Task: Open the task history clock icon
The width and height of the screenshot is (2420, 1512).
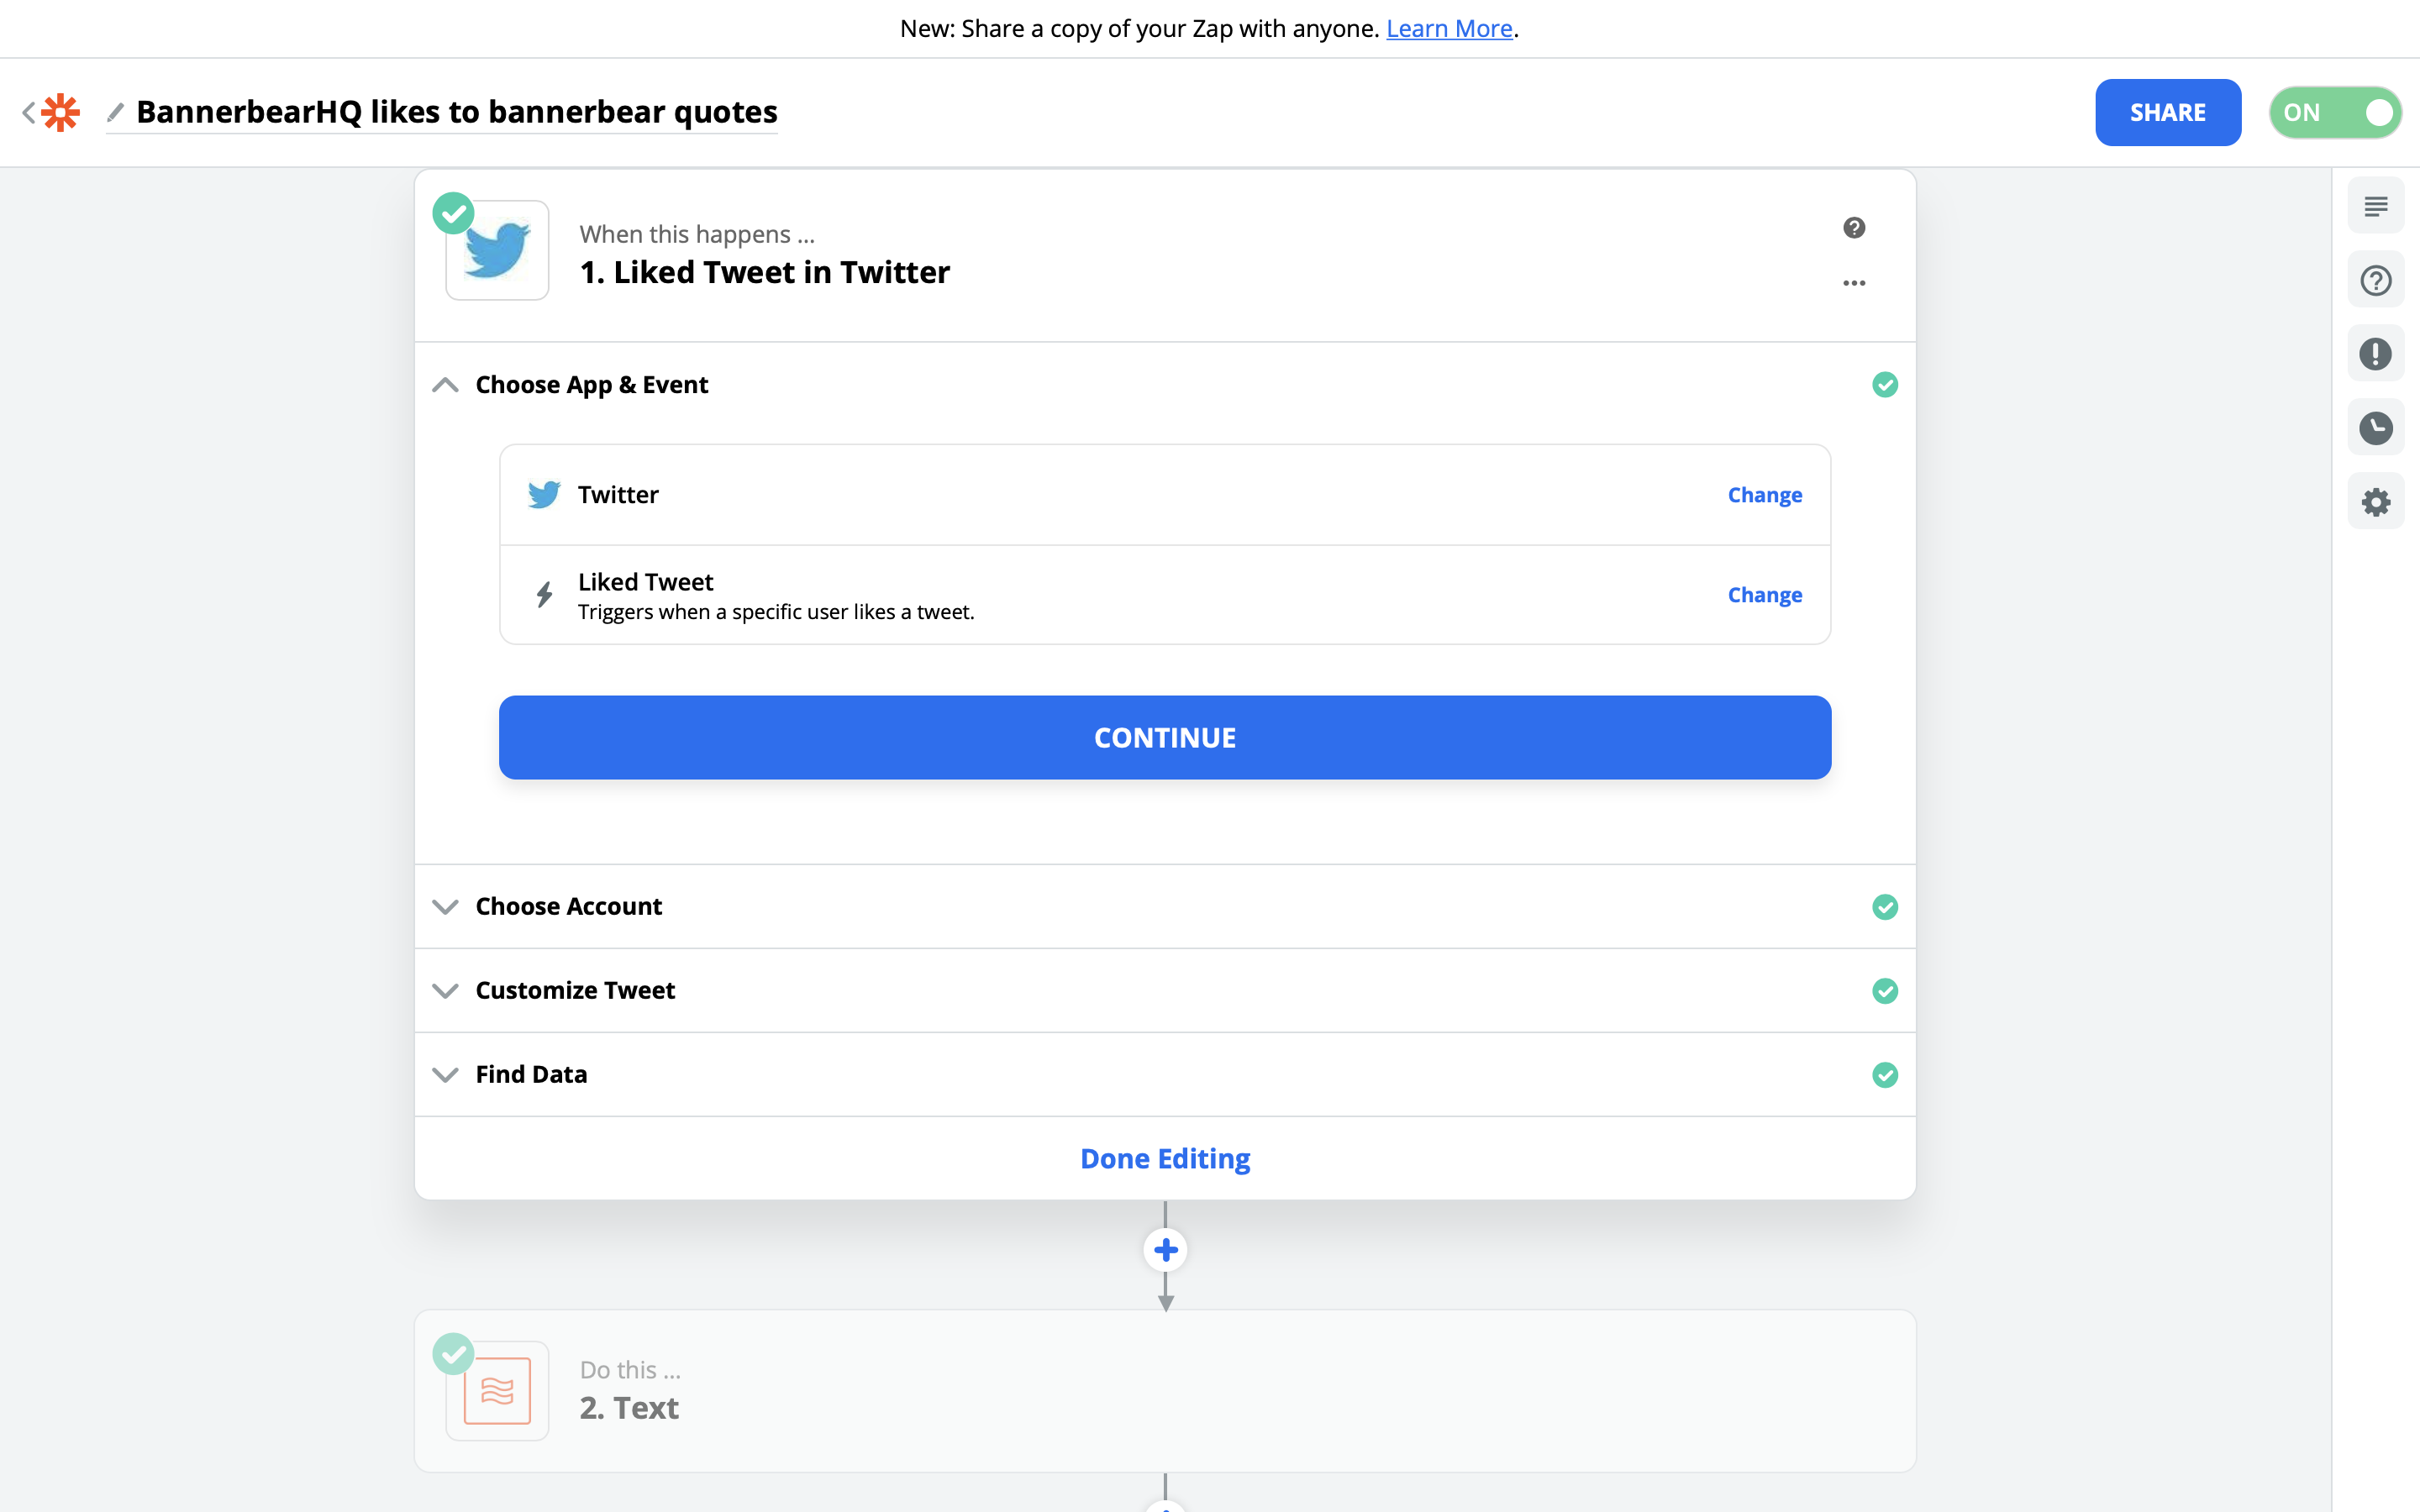Action: [2375, 428]
